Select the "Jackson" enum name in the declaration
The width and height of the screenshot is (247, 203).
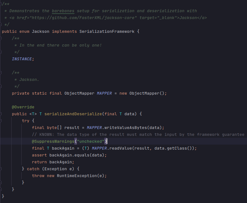40,32
